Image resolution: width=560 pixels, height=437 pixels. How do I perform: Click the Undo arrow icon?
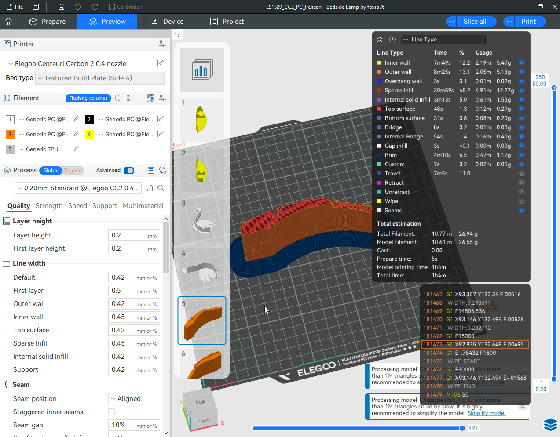[x=78, y=7]
